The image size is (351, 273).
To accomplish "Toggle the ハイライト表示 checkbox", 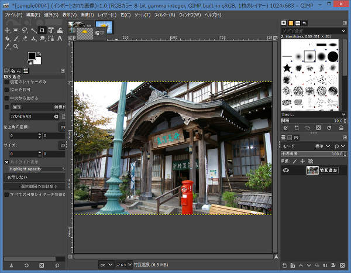I will click(x=7, y=162).
